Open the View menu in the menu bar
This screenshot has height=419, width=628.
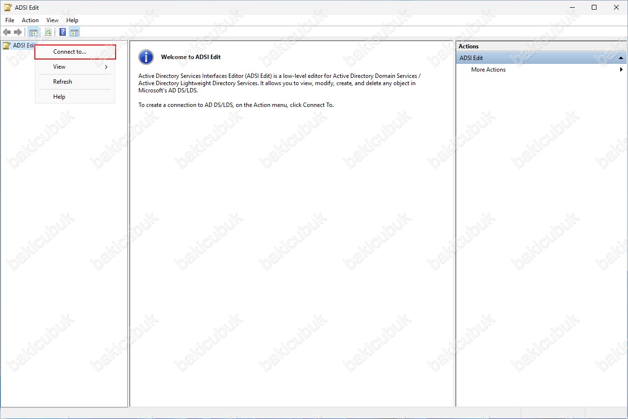[52, 20]
